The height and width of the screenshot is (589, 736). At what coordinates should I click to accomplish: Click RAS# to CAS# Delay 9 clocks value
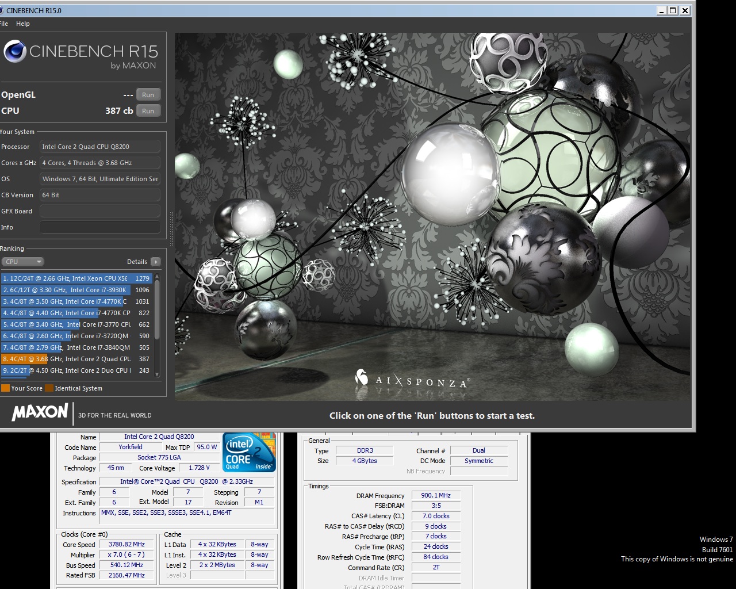click(436, 526)
